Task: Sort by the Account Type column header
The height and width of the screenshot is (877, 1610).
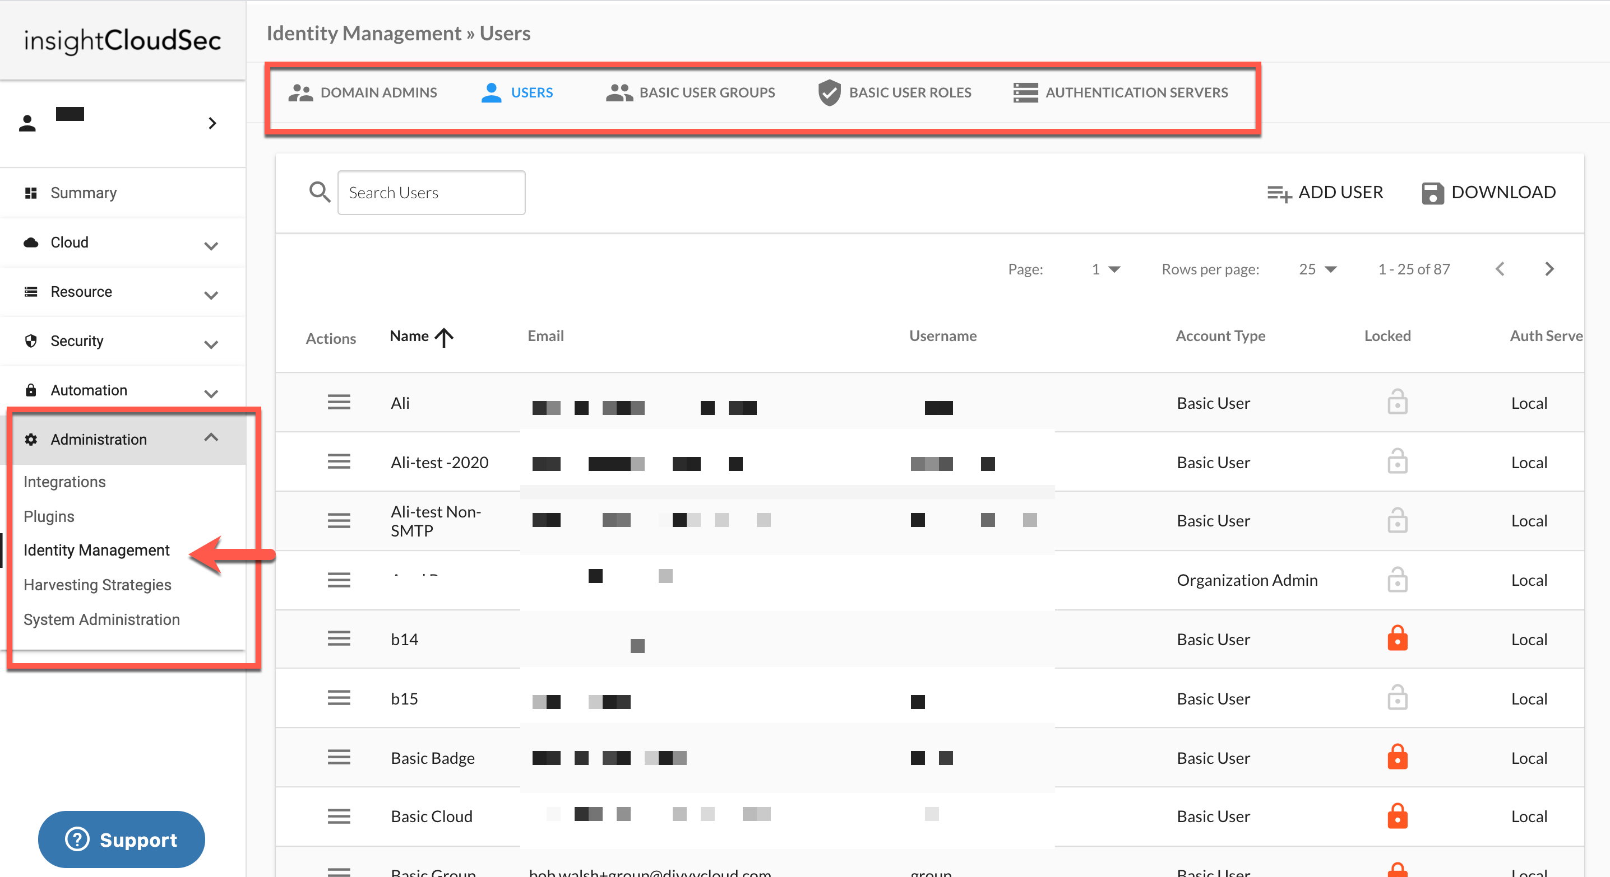Action: [x=1220, y=336]
